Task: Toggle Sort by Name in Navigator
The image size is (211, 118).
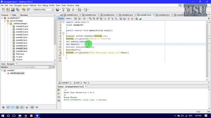Action: 32,107
